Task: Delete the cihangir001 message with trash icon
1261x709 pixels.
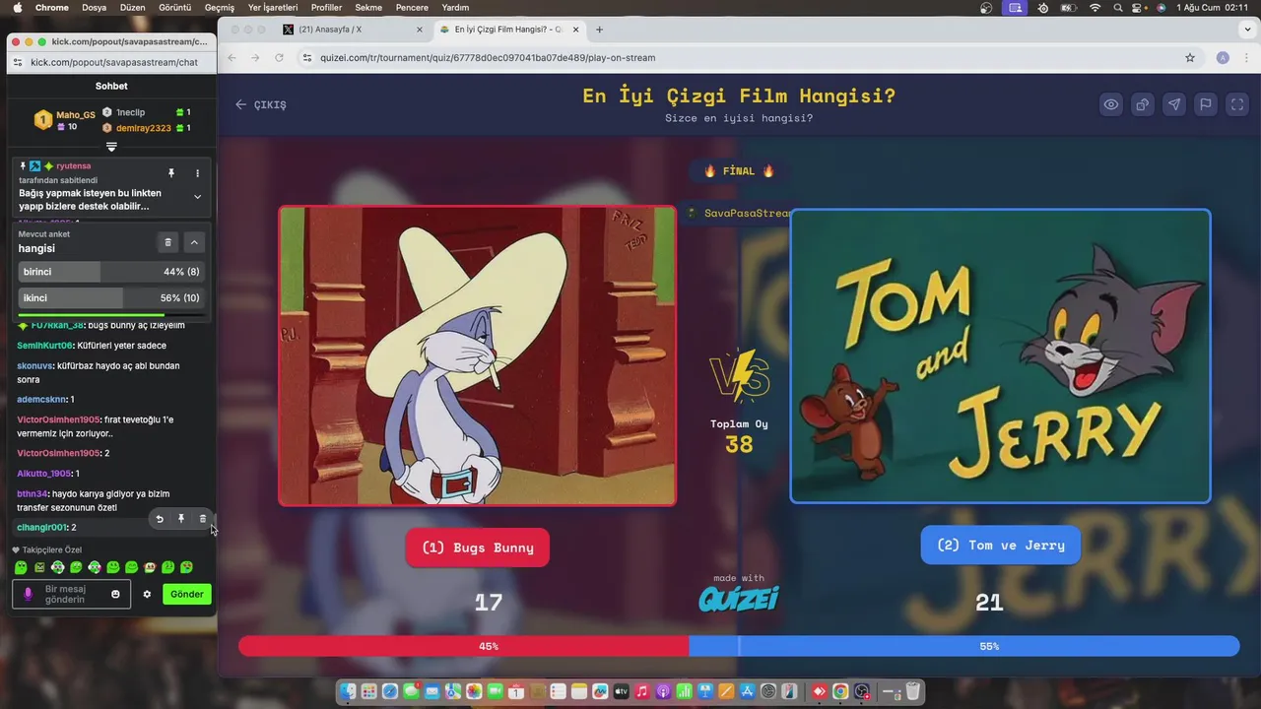Action: (x=203, y=519)
